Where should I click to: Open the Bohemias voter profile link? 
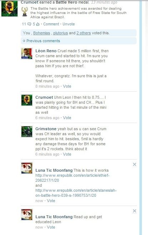[41, 33]
